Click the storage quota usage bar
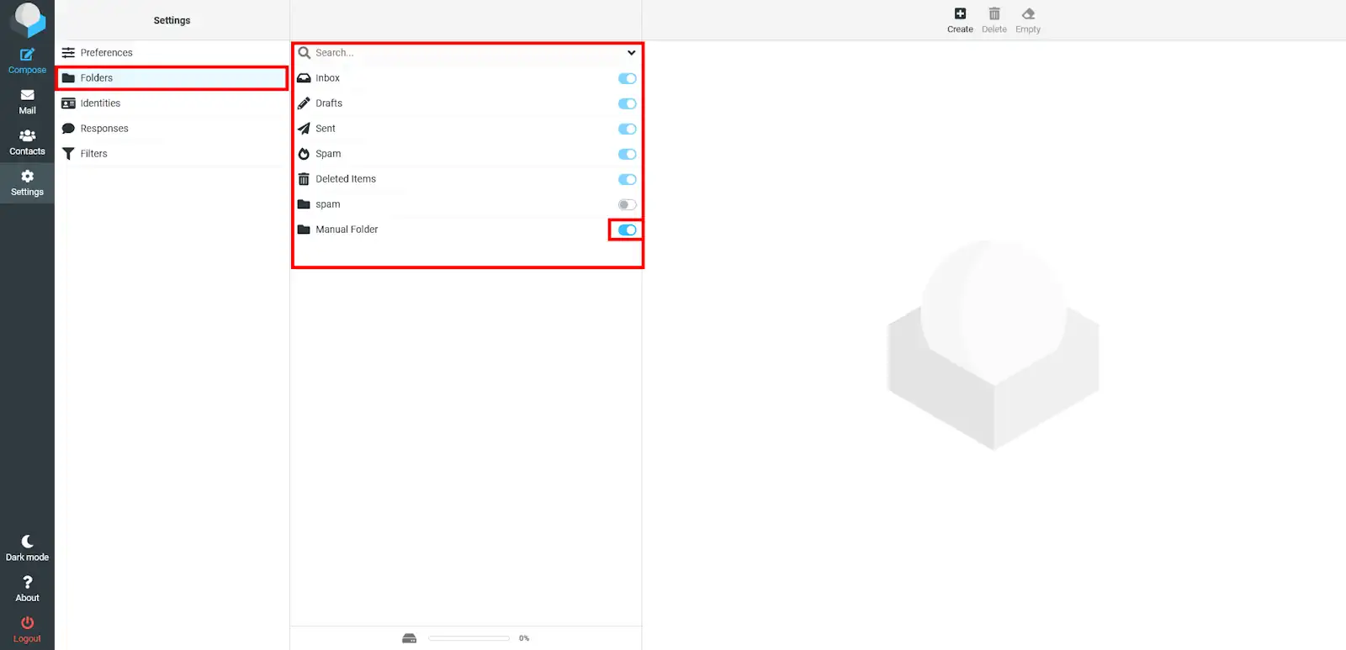Image resolution: width=1346 pixels, height=650 pixels. point(469,638)
